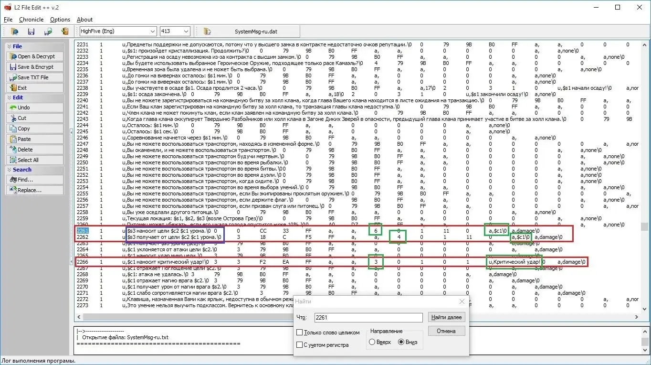Click the Select All sidebar button
Image resolution: width=651 pixels, height=365 pixels.
coord(34,160)
